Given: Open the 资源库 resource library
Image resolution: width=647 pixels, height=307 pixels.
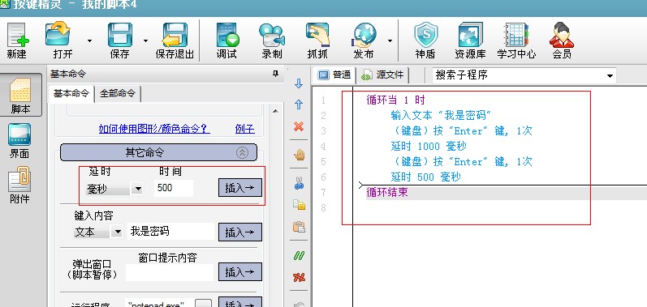Looking at the screenshot, I should click(x=470, y=40).
